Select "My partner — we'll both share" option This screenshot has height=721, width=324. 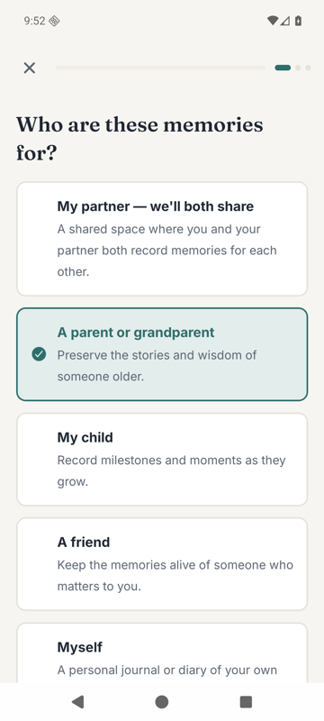[x=162, y=239]
